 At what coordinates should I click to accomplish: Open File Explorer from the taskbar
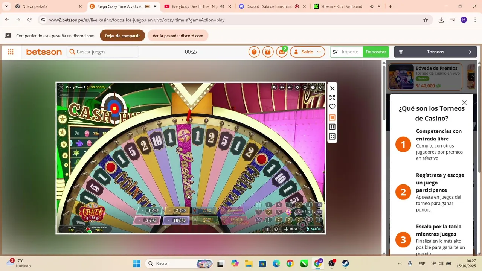[249, 263]
